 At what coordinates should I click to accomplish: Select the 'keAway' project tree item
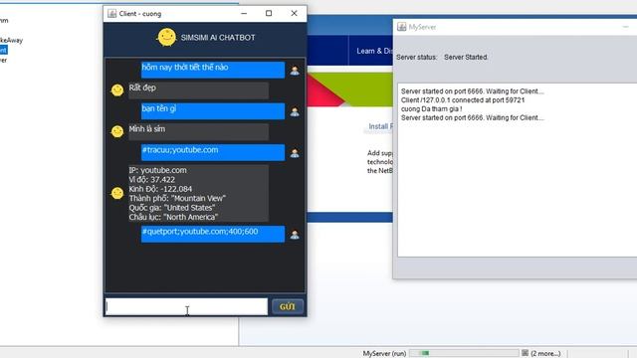coord(11,40)
